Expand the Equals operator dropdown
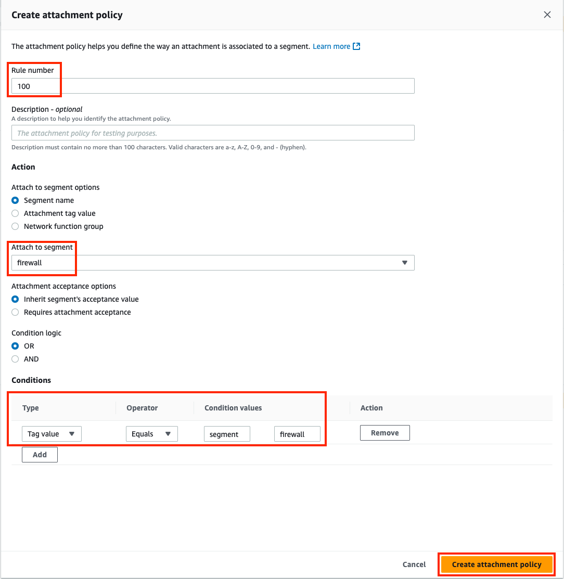This screenshot has width=564, height=579. (x=152, y=434)
